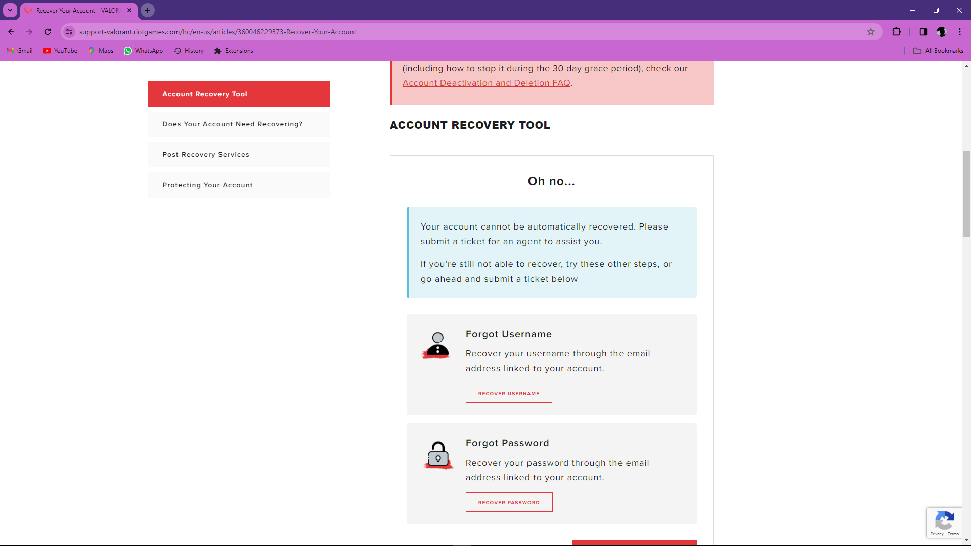The height and width of the screenshot is (546, 971).
Task: Show the side panel icon
Action: click(x=923, y=32)
